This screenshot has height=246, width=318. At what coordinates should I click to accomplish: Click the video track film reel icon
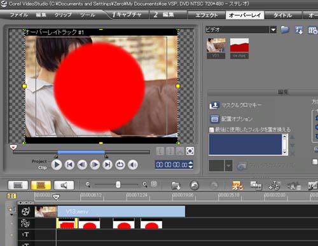tap(25, 211)
